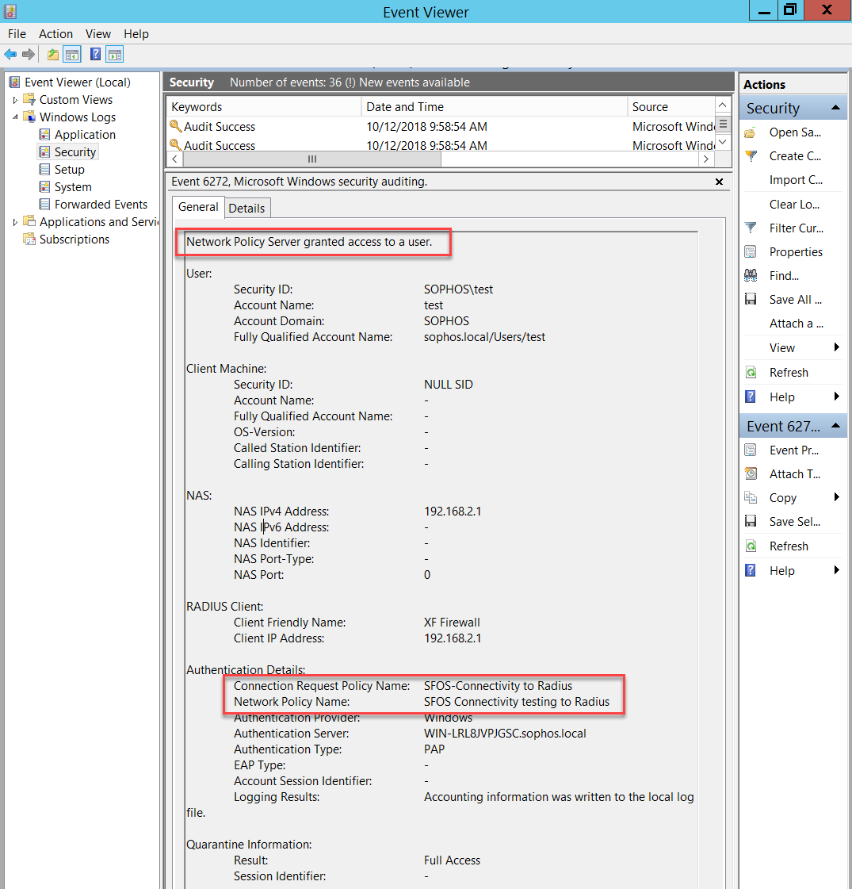Click the Up One Level folder icon
Viewport: 852px width, 889px height.
52,55
